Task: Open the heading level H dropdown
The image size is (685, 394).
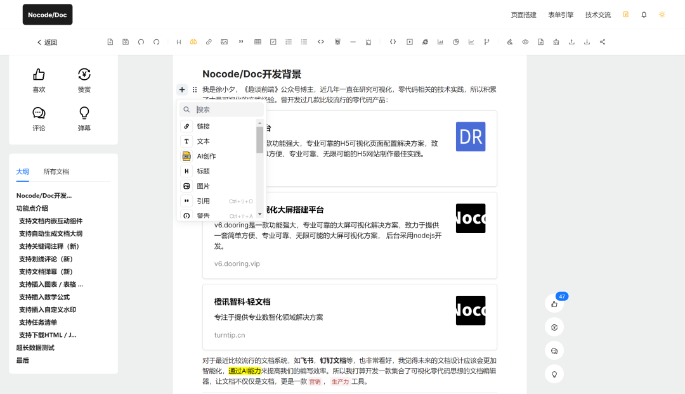Action: point(178,42)
